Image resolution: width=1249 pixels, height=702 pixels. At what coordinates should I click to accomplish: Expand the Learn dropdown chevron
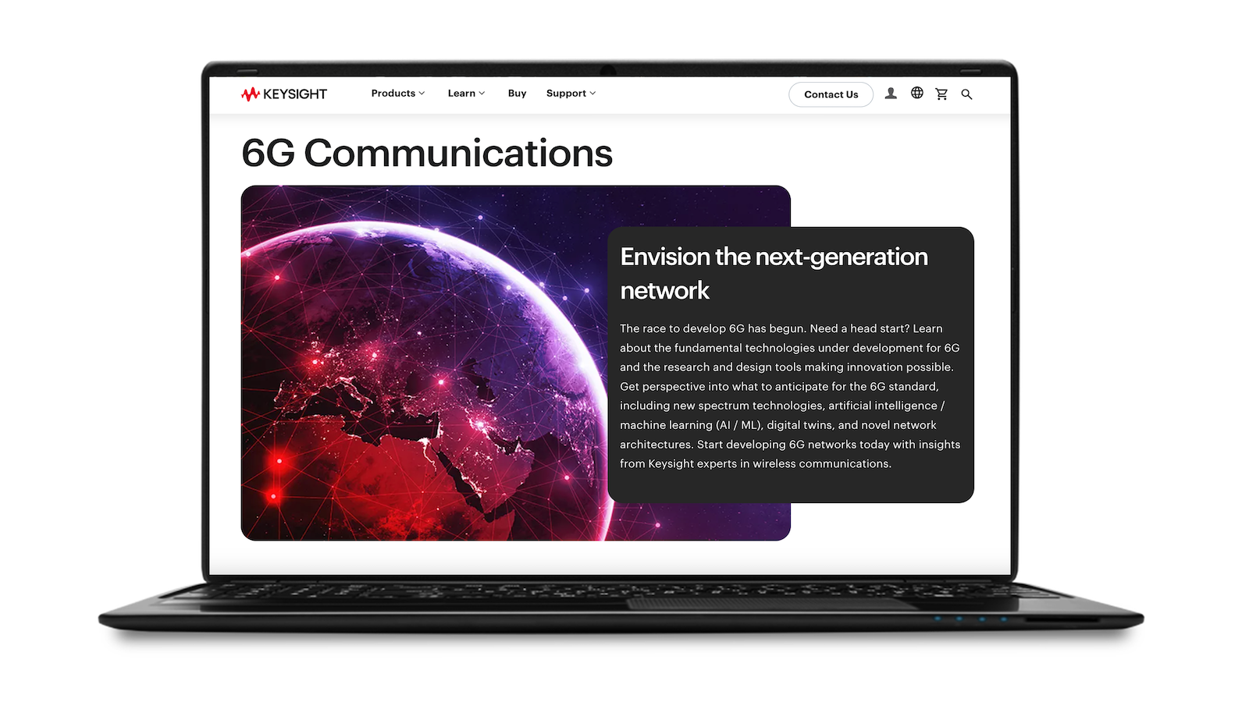click(x=482, y=94)
